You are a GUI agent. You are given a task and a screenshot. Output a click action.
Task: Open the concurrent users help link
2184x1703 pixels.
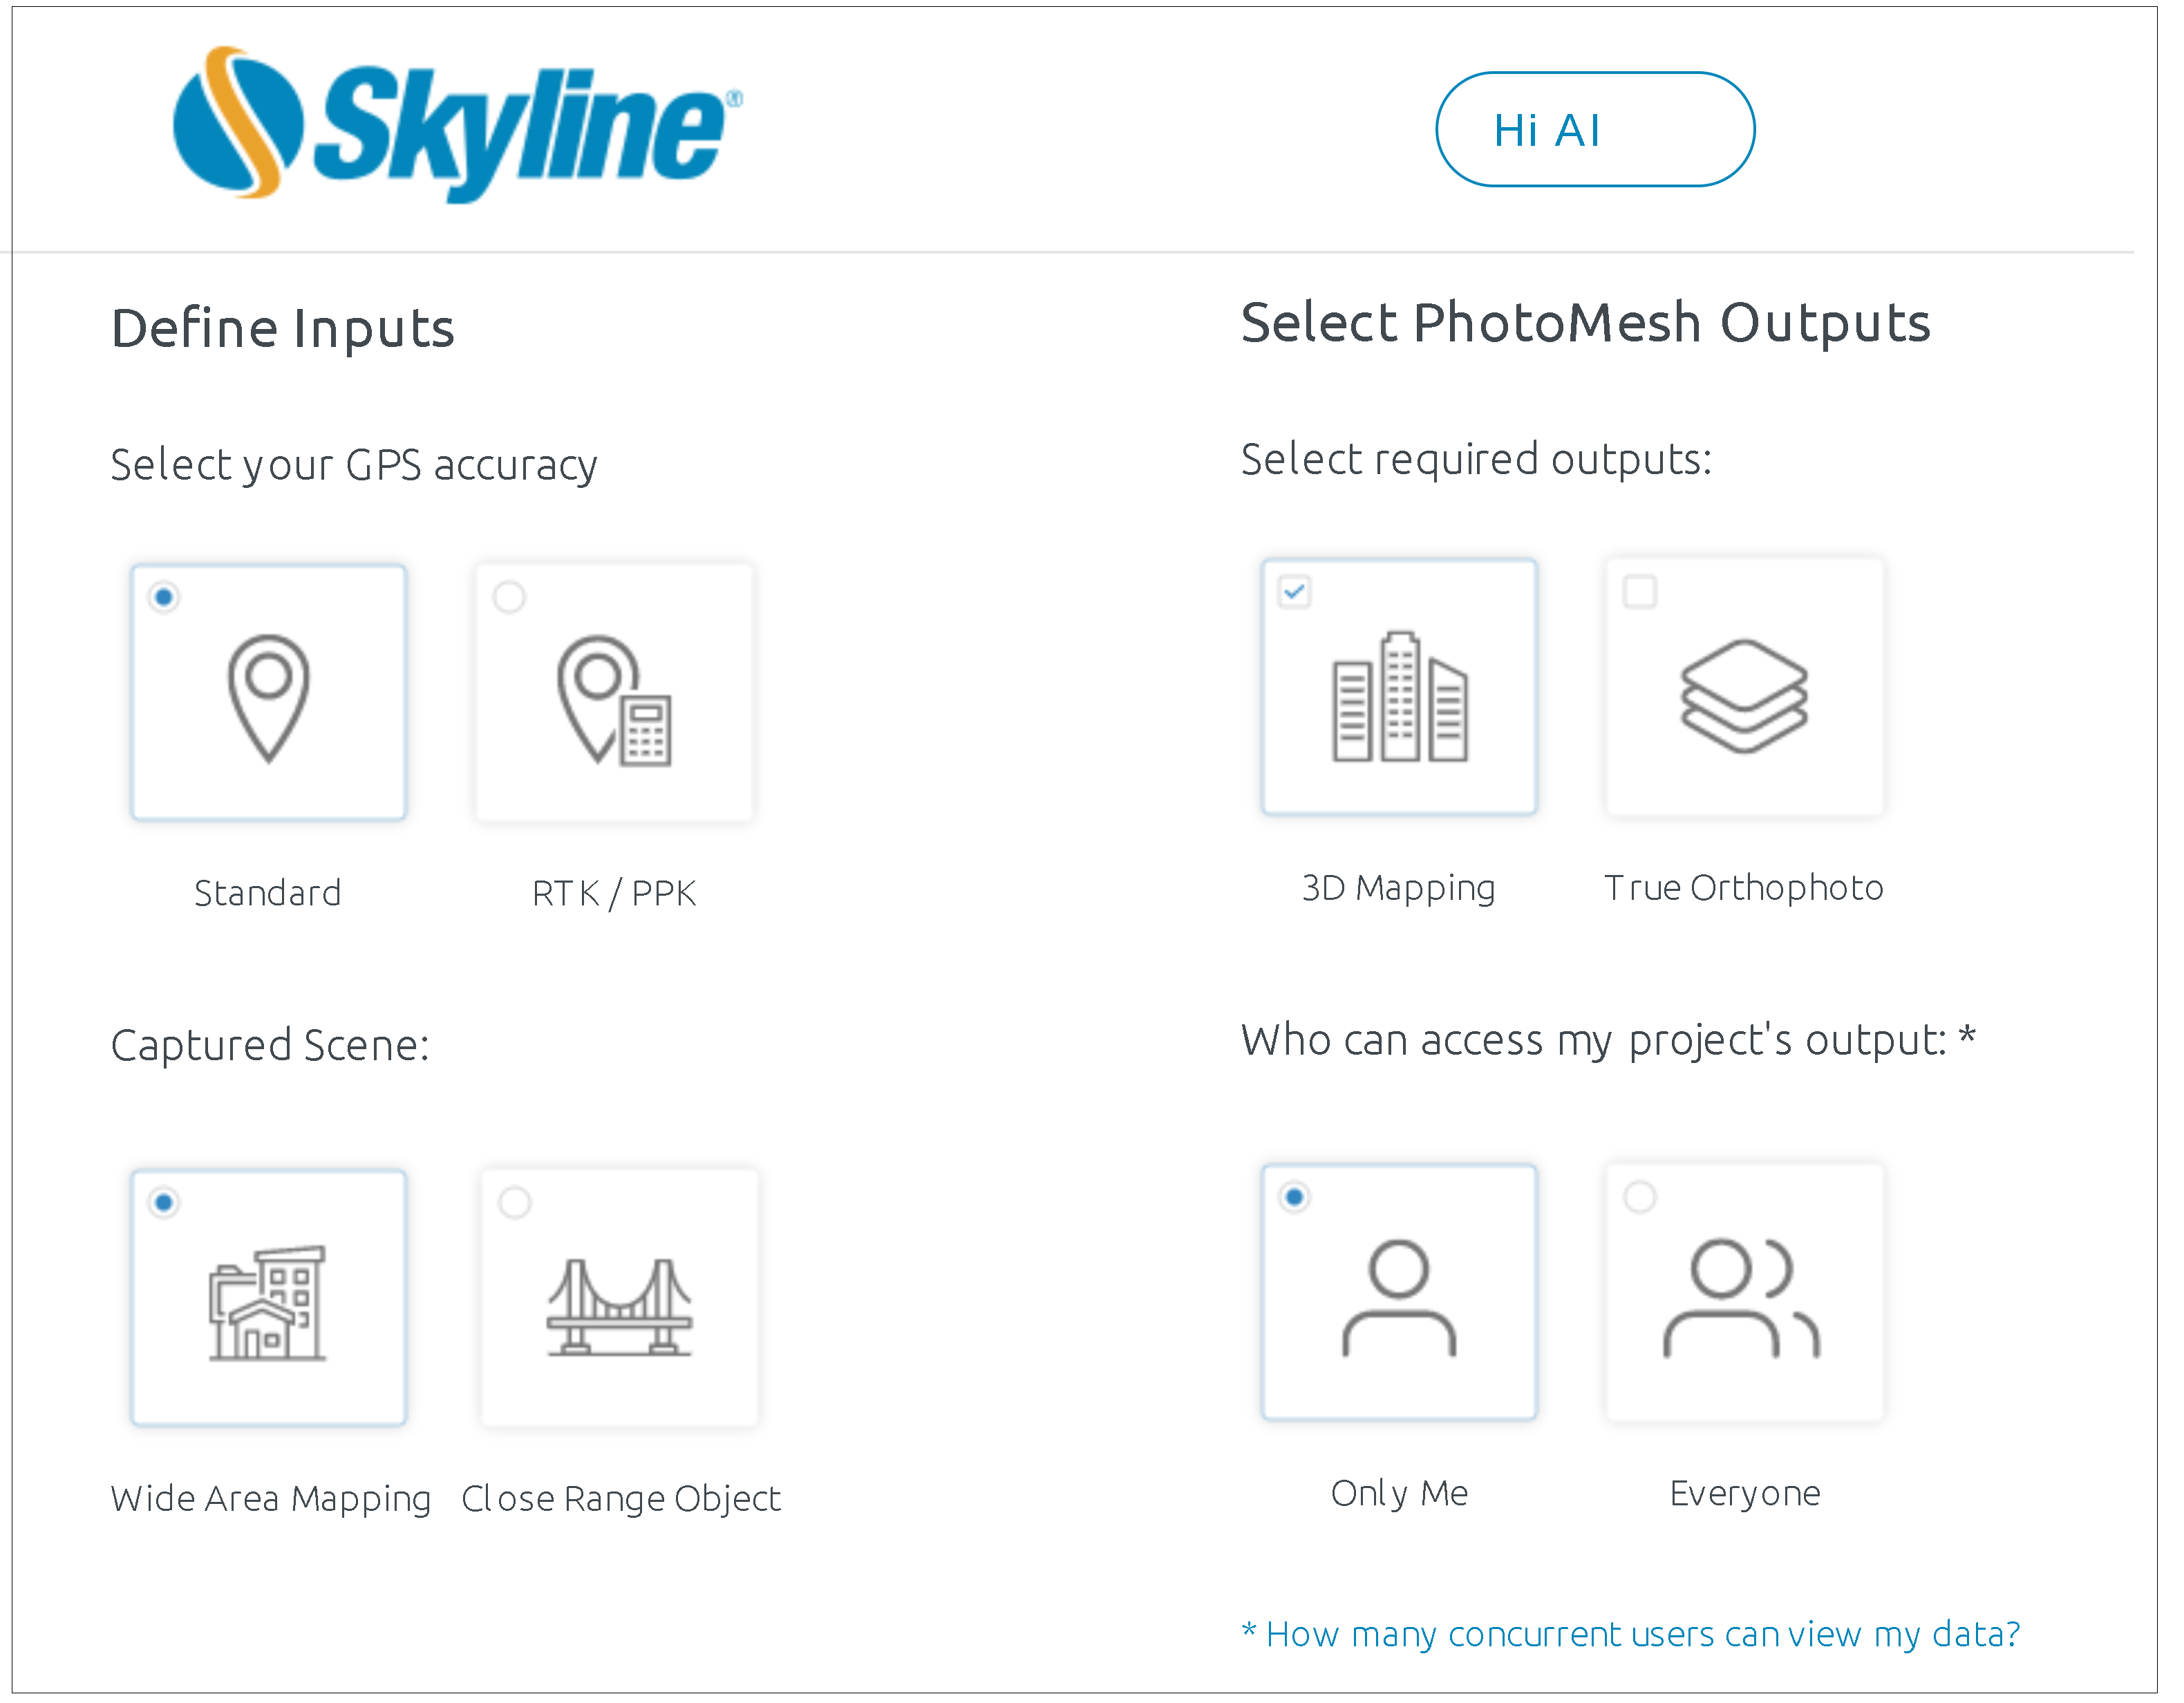(1631, 1633)
